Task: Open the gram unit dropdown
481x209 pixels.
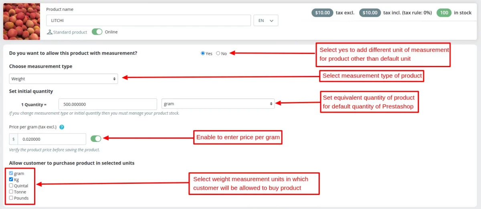Action: 218,104
